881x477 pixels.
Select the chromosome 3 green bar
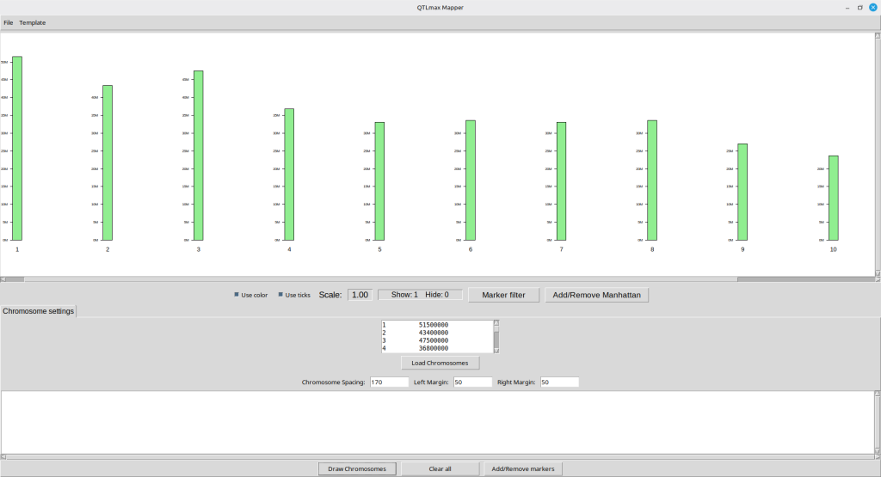199,155
